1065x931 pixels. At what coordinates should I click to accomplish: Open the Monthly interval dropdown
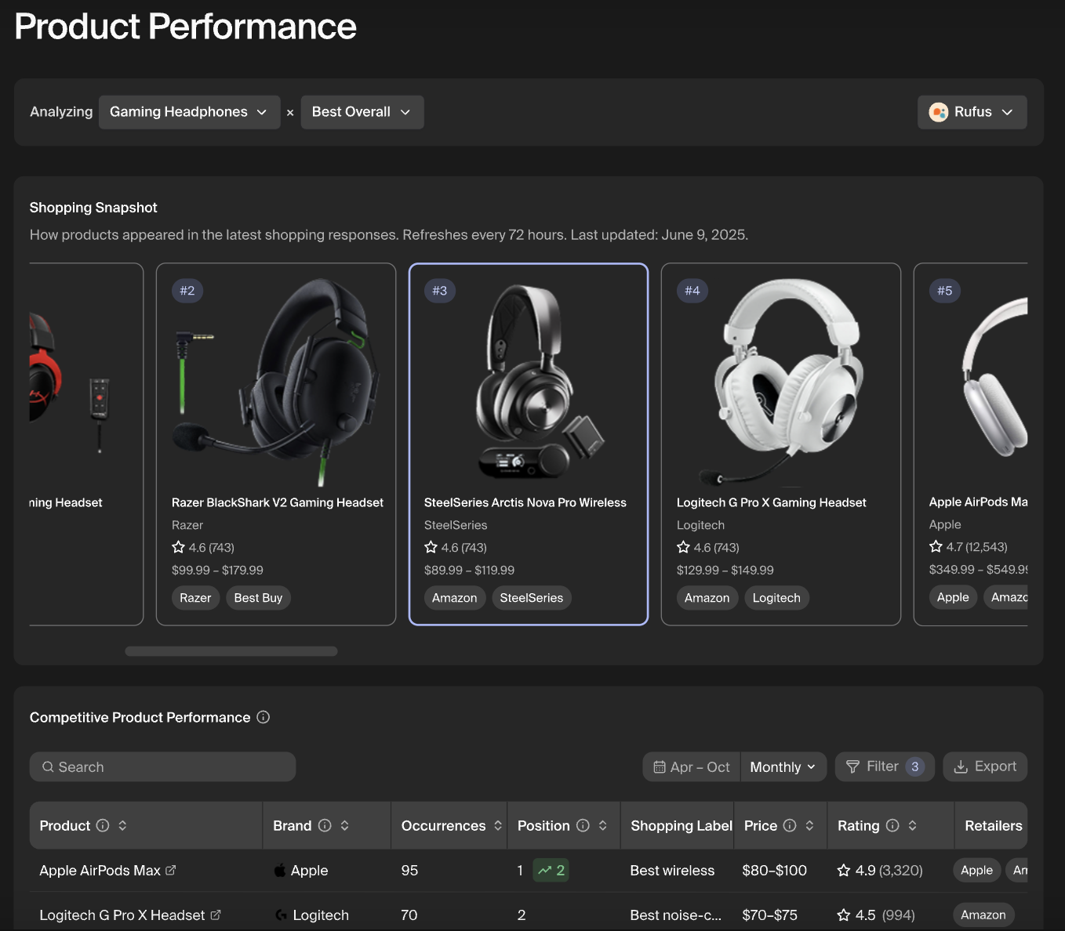(783, 767)
